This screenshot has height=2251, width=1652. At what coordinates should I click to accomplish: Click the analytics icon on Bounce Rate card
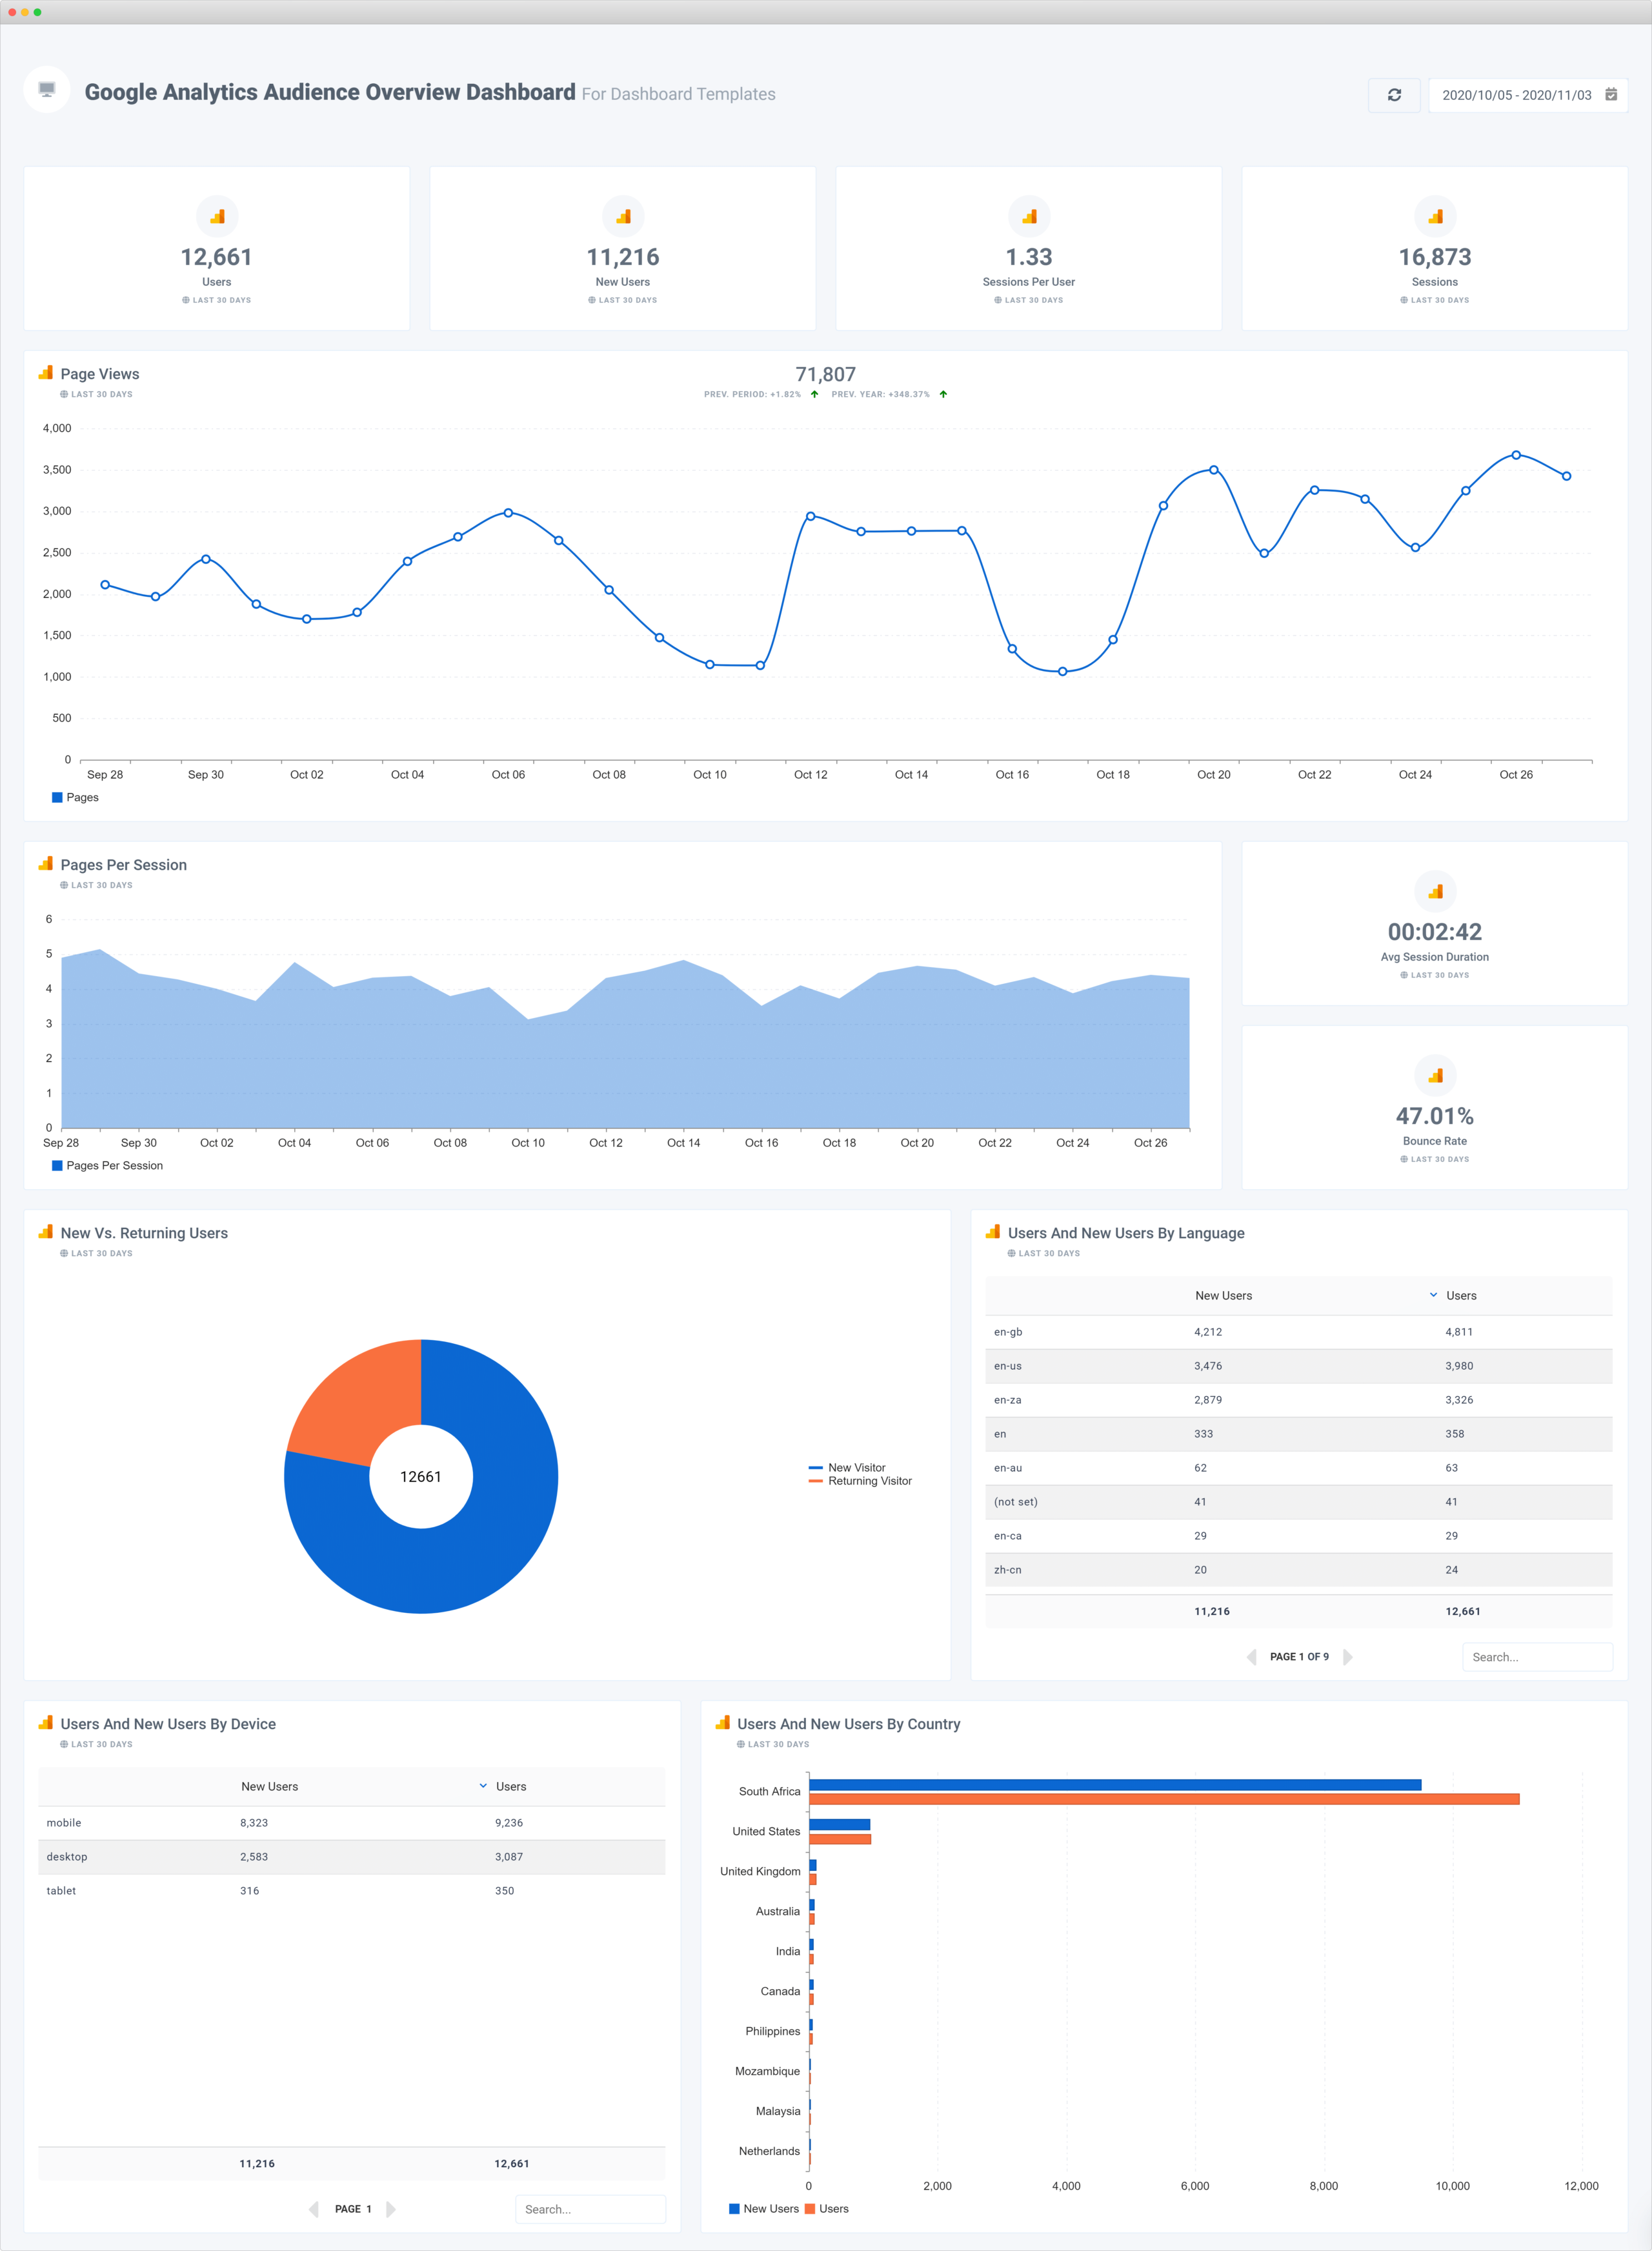(1435, 1075)
